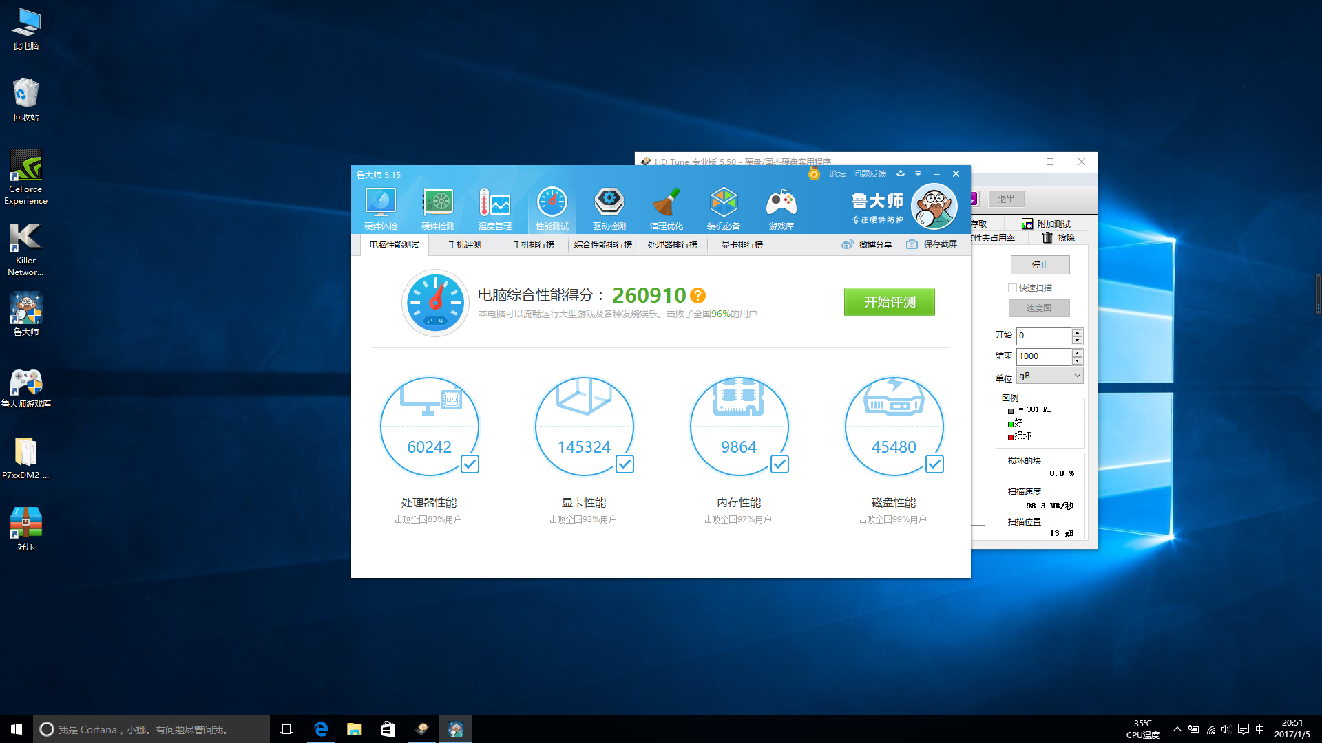Click the 处理器性能 CPU score circle 60242
The height and width of the screenshot is (743, 1322).
429,427
